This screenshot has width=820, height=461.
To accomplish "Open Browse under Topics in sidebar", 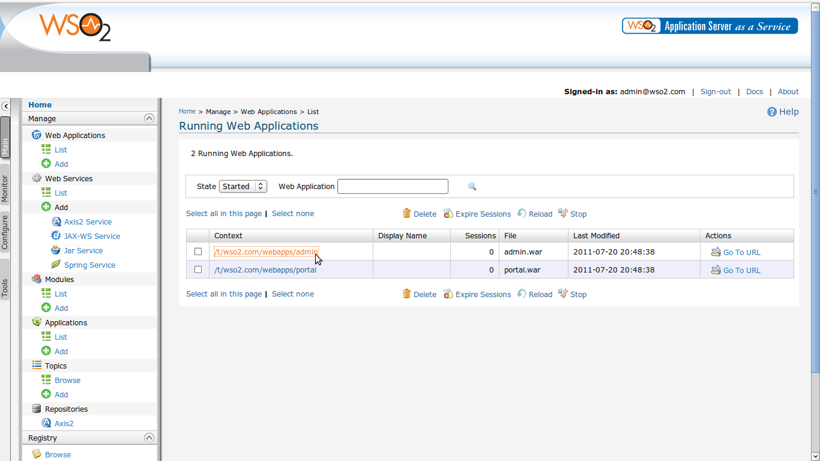I will pyautogui.click(x=67, y=380).
